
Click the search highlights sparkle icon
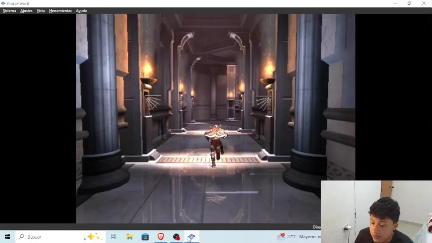[93, 237]
